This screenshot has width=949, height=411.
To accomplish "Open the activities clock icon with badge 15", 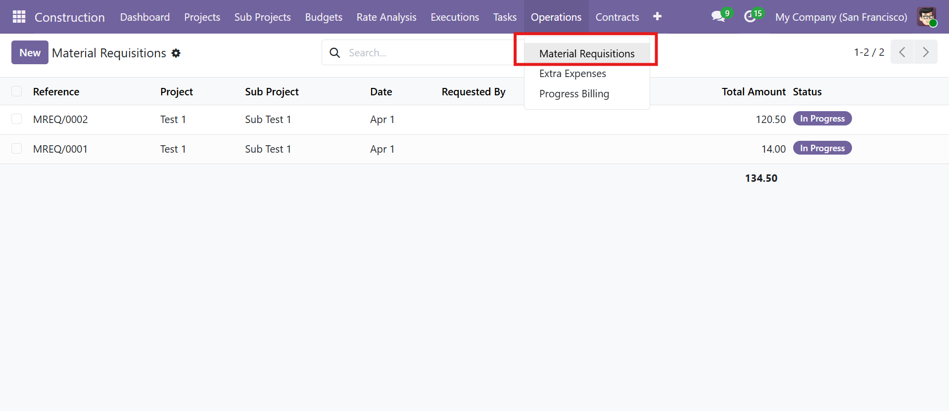I will click(754, 16).
